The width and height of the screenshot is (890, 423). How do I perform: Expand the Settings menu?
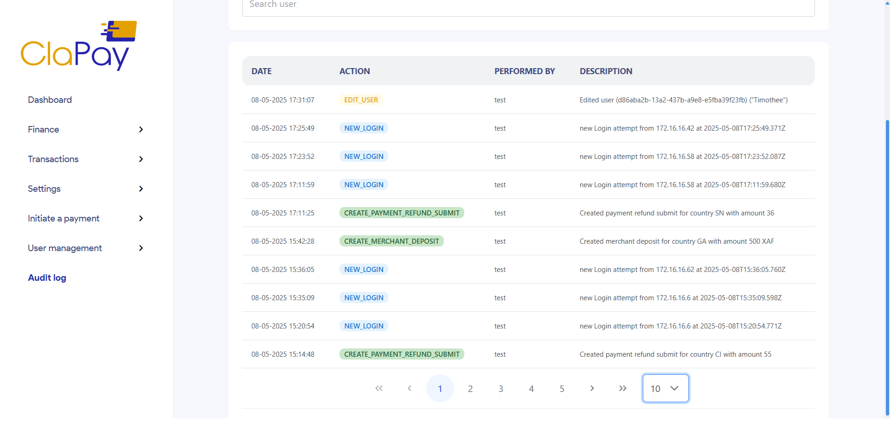click(x=44, y=189)
